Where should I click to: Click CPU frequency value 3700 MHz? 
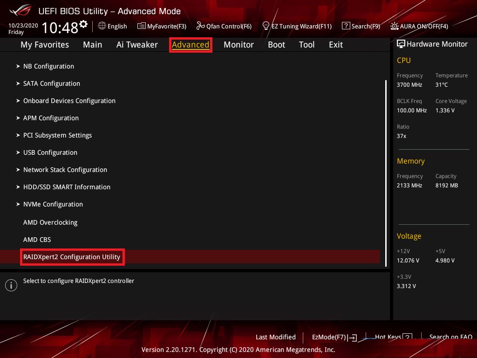[x=409, y=85]
